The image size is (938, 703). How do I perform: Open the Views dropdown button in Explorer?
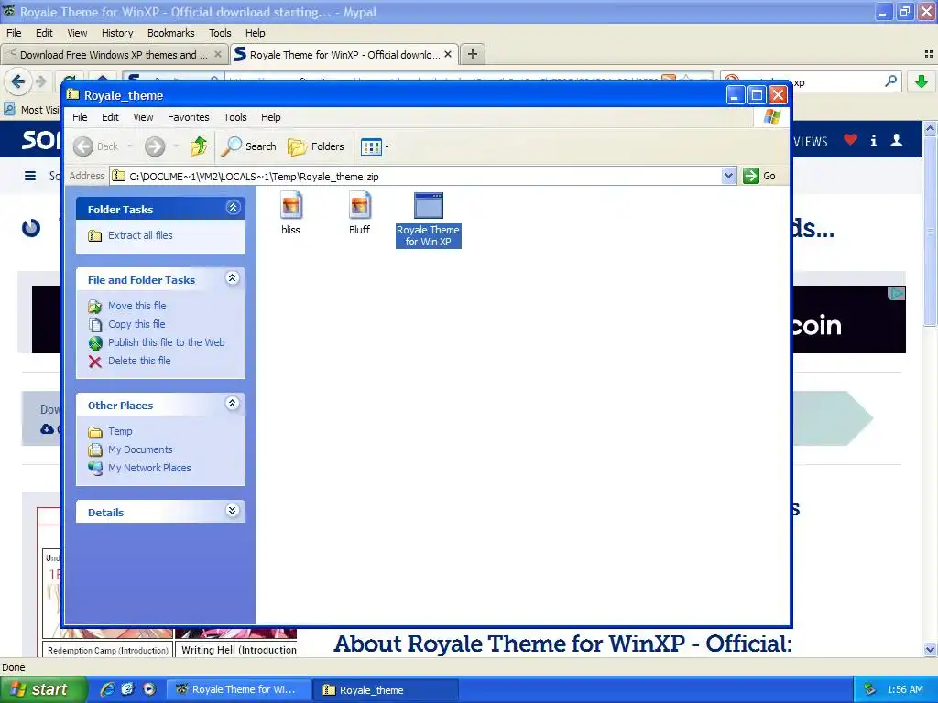(x=375, y=146)
